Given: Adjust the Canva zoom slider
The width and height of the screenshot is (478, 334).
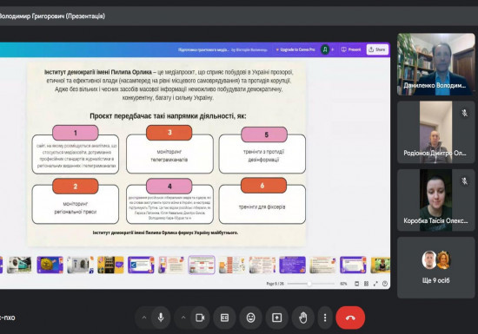Looking at the screenshot, I should tap(309, 284).
